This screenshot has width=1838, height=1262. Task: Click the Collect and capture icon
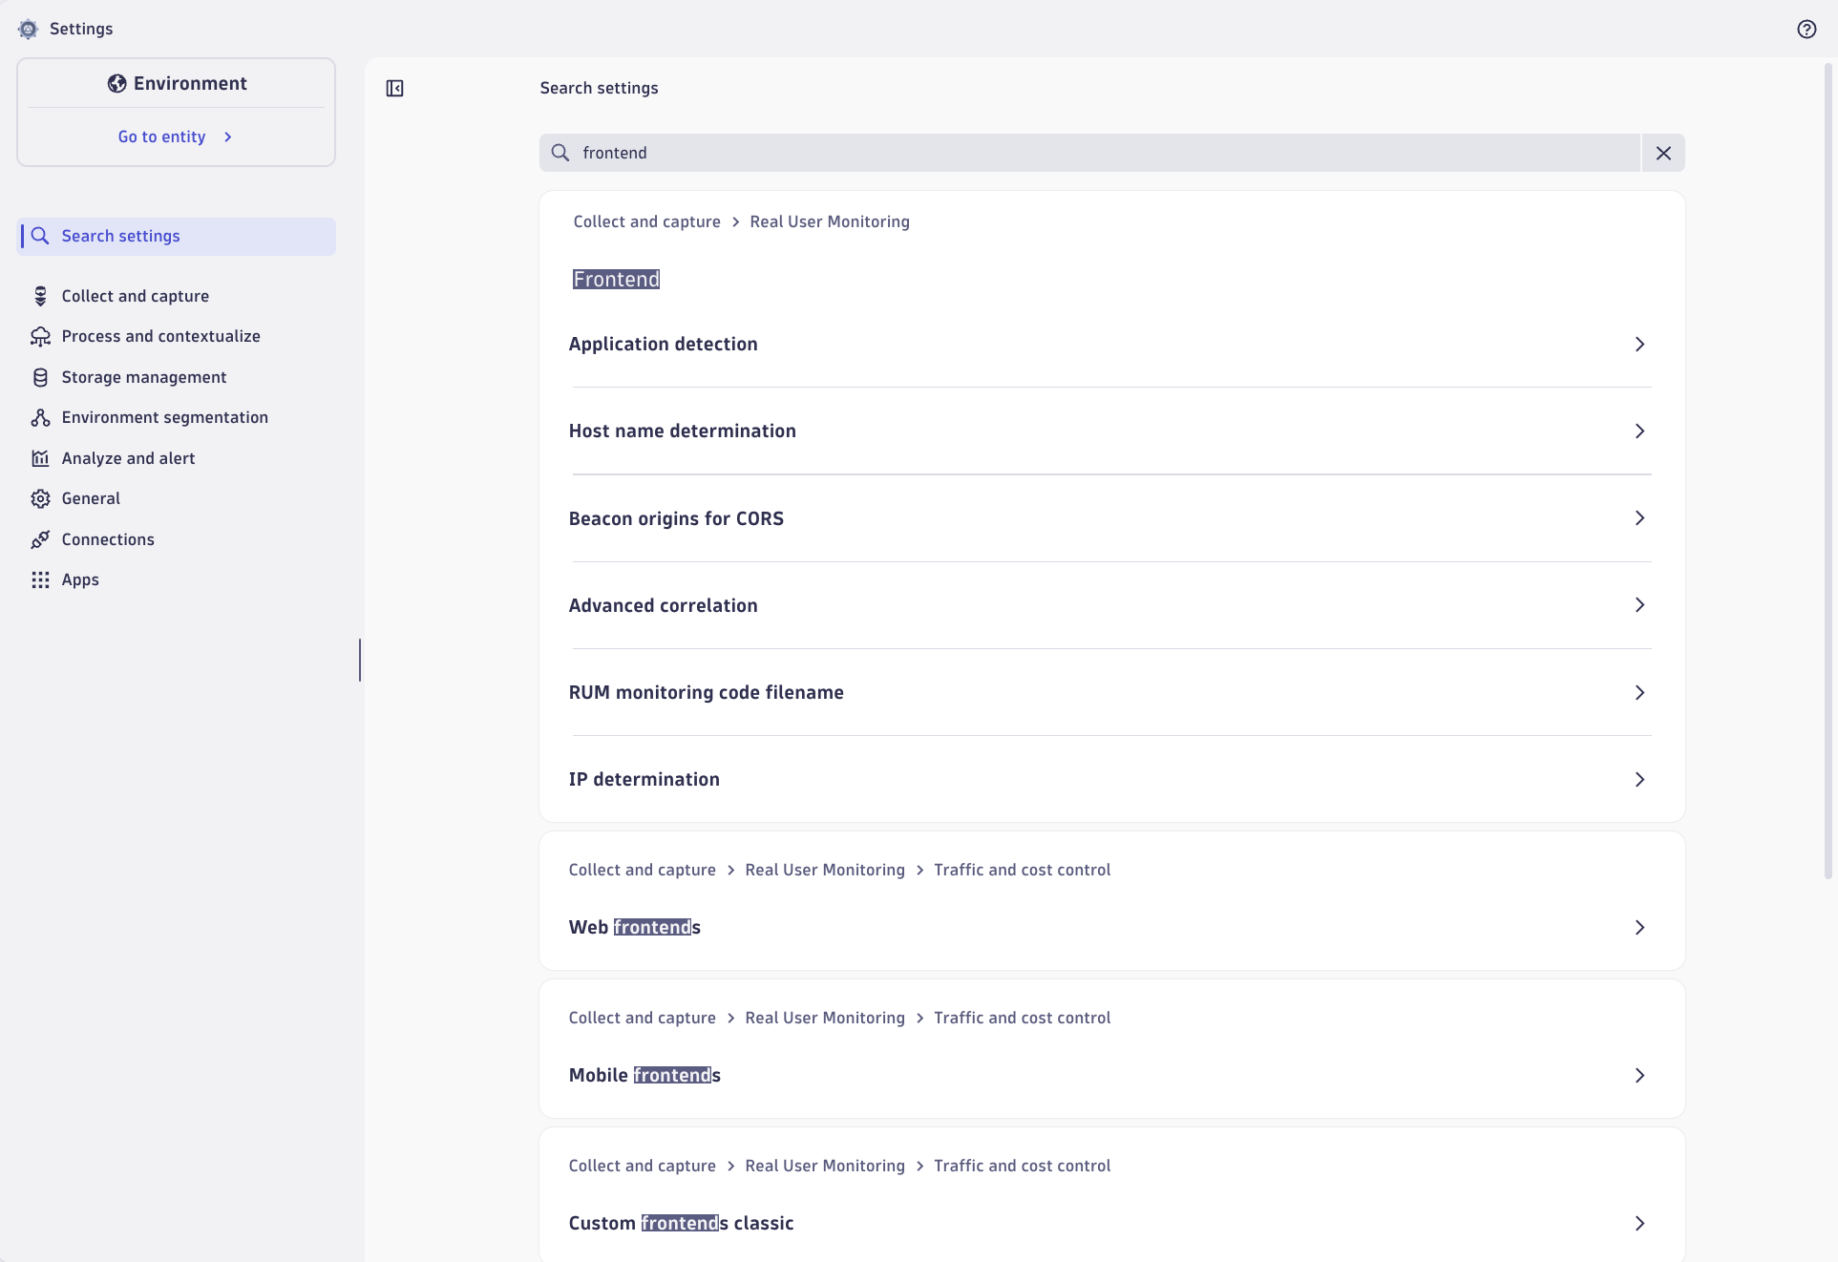[40, 296]
